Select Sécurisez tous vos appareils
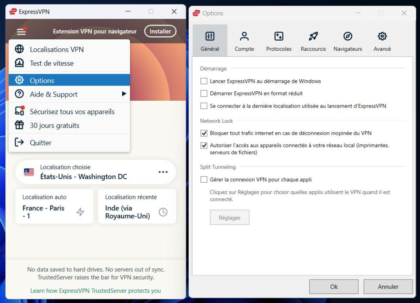Screen dimensions: 420x303 69,111
